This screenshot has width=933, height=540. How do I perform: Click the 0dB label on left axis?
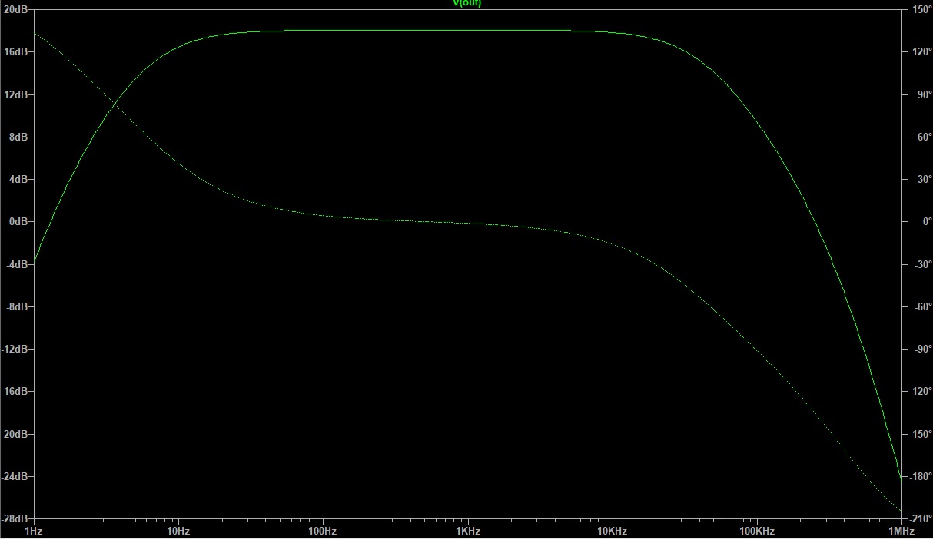[18, 222]
